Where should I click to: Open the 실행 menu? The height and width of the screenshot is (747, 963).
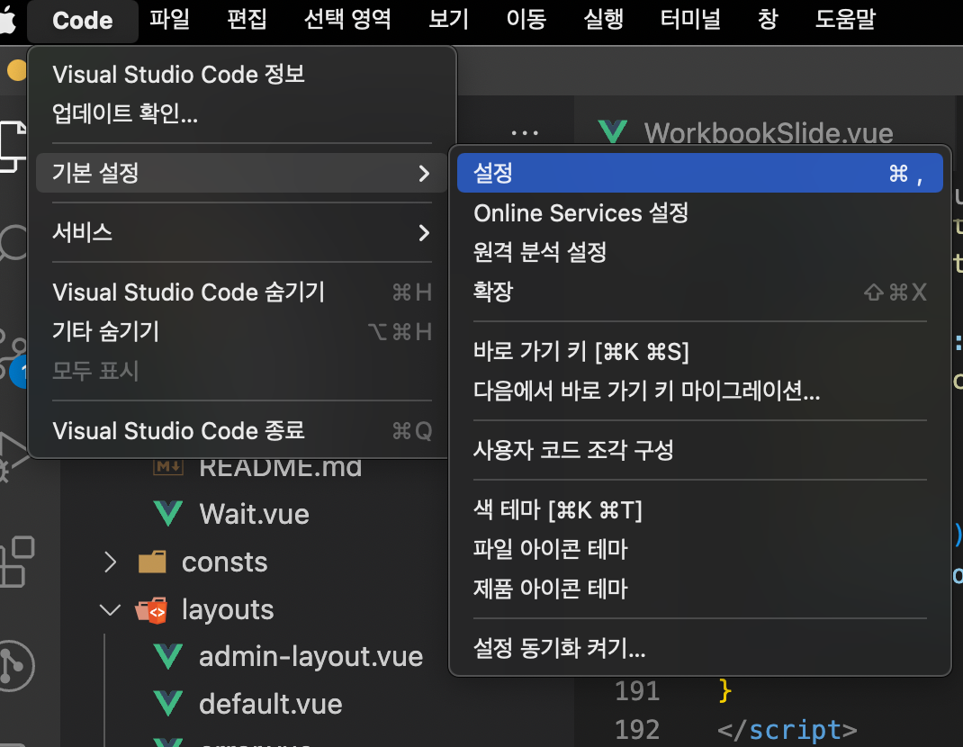click(603, 19)
